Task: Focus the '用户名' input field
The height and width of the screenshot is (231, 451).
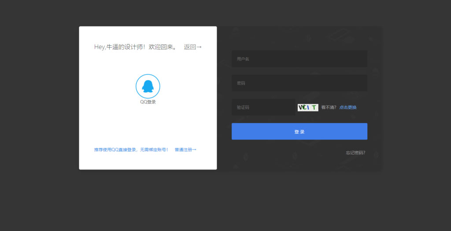Action: (x=299, y=59)
